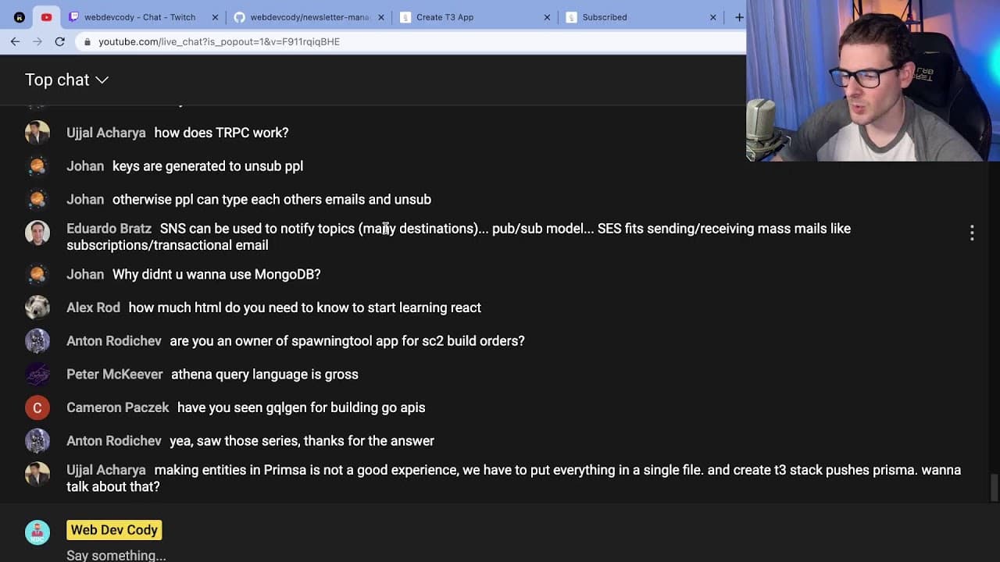Click author name Eduardo Bratz

pos(109,229)
